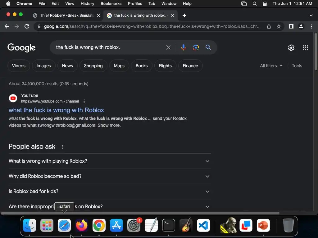Search by image with Google Lens
This screenshot has height=238, width=318.
pos(196,47)
